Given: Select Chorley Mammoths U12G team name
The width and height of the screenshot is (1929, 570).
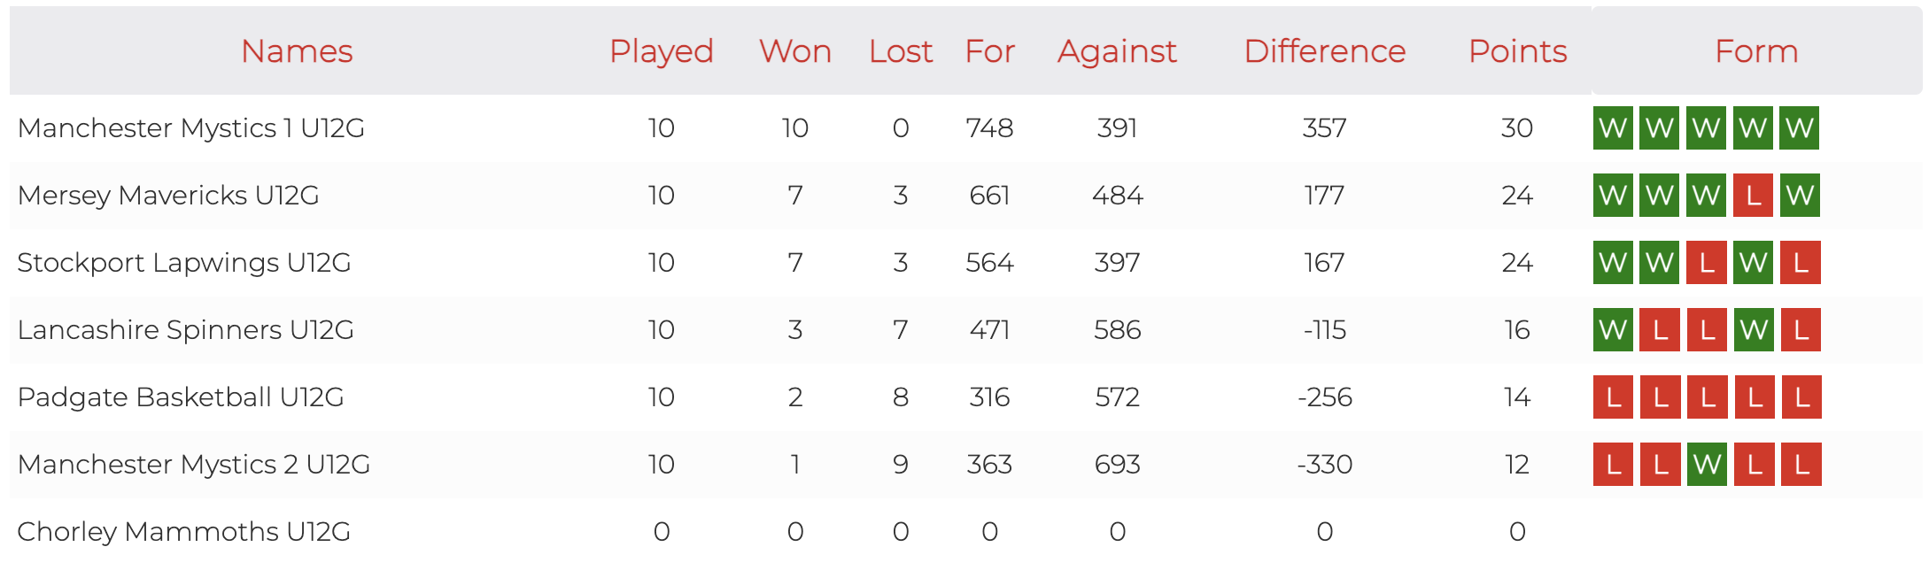Looking at the screenshot, I should click(x=184, y=532).
